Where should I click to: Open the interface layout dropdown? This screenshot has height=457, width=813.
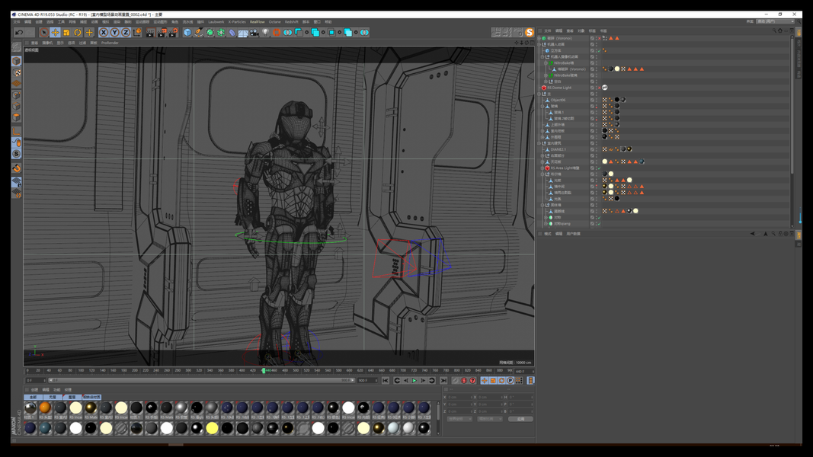775,21
